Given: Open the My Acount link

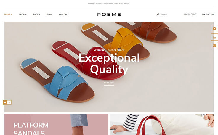Looking at the screenshot, I should [190, 14].
